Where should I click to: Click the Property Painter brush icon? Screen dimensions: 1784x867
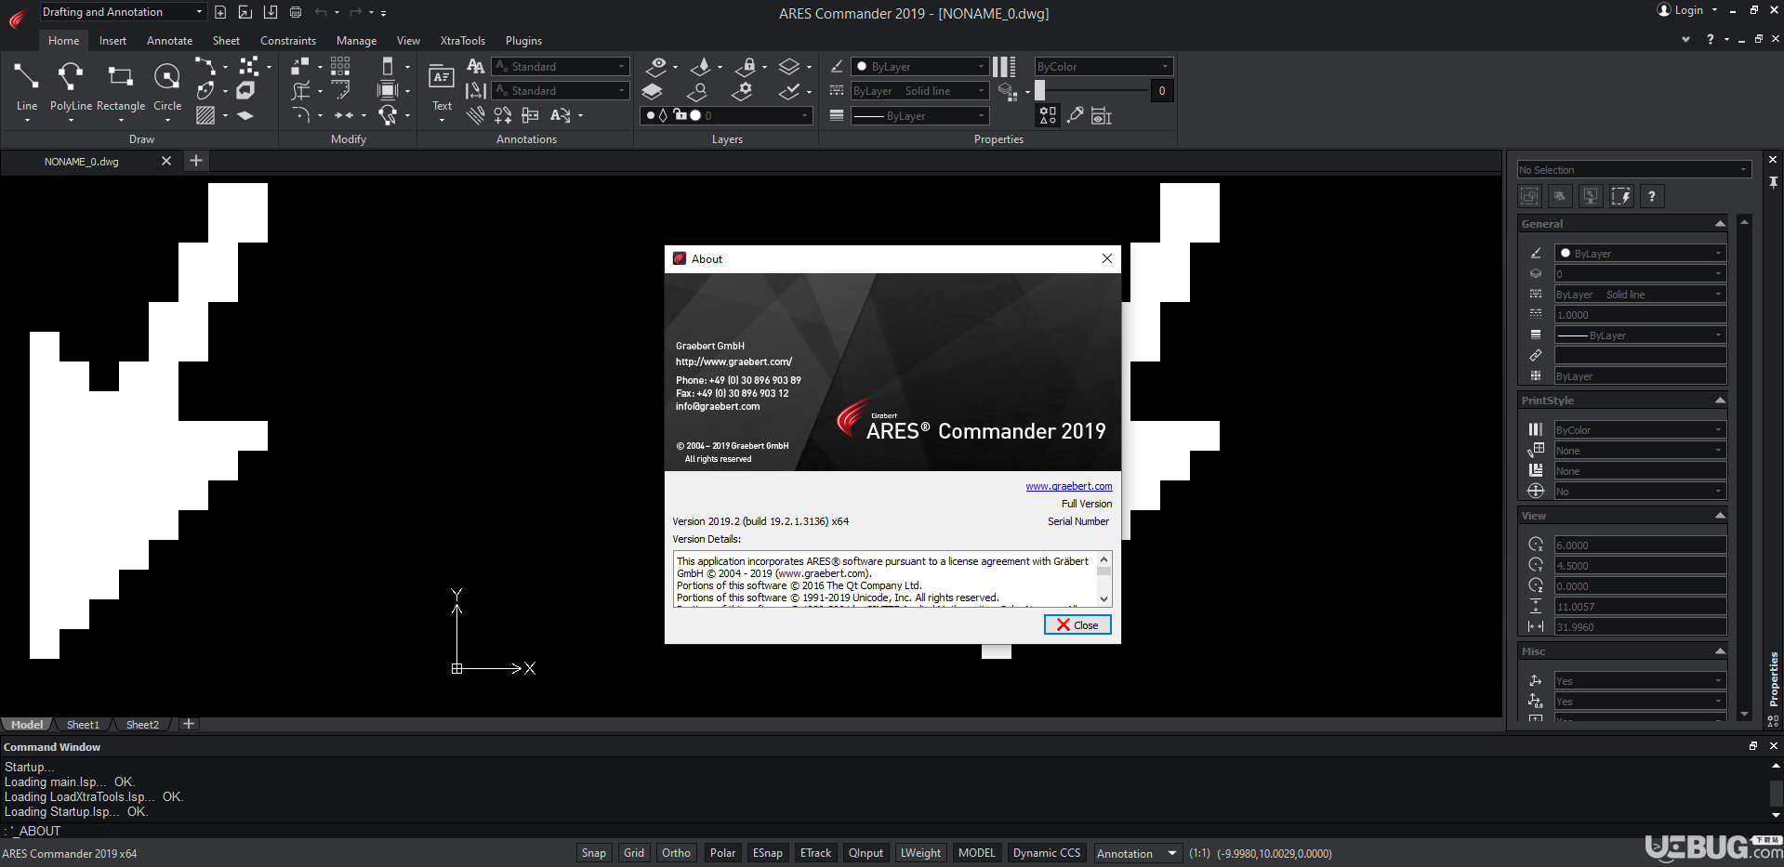(x=1076, y=115)
